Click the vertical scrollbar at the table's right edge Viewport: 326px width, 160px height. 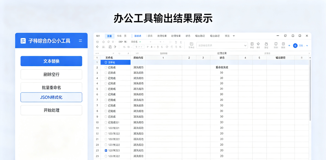[310, 90]
